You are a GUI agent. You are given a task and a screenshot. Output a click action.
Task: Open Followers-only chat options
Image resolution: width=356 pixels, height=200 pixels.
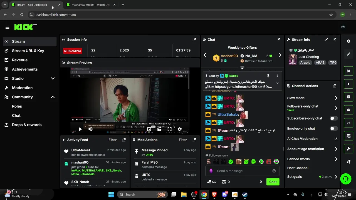[x=312, y=108]
